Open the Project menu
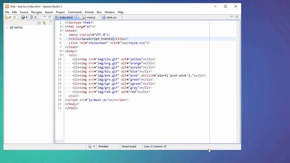 pos(60,12)
